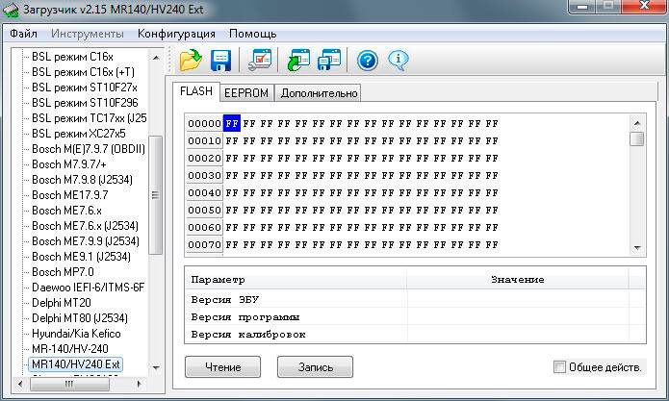Choose Hyundai/Kia Kefico from the list
Screen dimensions: 669x401
[77, 333]
